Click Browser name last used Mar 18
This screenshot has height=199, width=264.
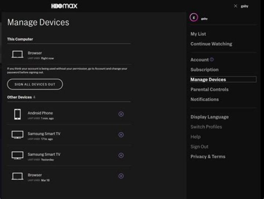(x=35, y=175)
